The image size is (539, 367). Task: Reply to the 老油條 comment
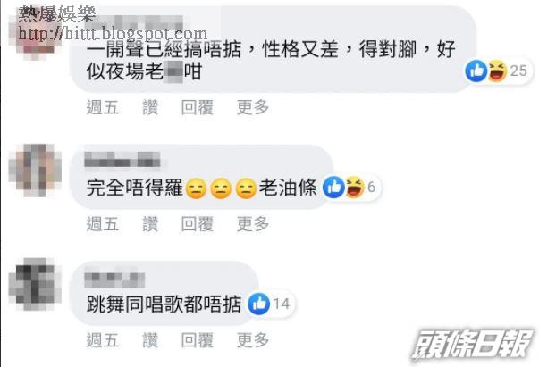coord(198,224)
